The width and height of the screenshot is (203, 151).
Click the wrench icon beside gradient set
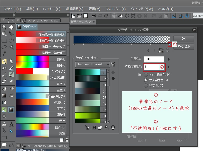113,64
